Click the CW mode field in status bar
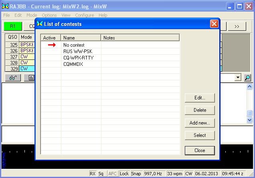This screenshot has height=178, width=255. 188,174
